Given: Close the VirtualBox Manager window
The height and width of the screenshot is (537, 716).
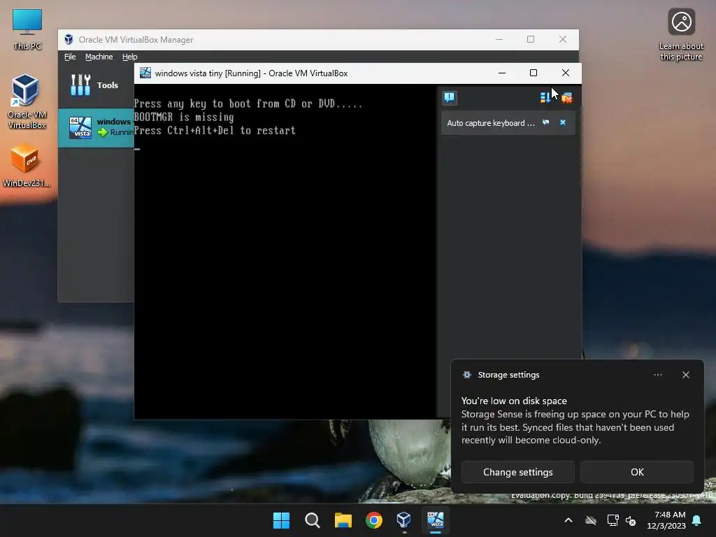Looking at the screenshot, I should click(563, 39).
